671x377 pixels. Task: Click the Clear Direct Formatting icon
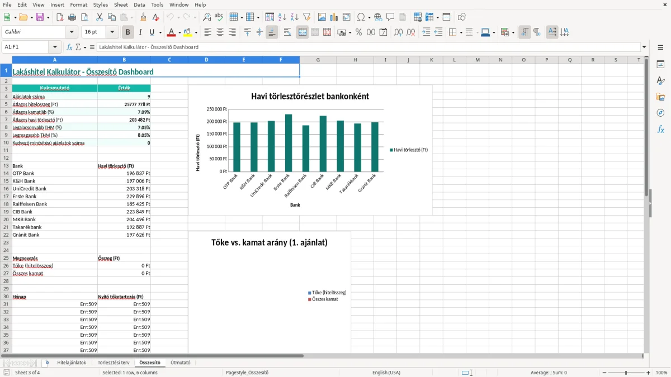(155, 17)
